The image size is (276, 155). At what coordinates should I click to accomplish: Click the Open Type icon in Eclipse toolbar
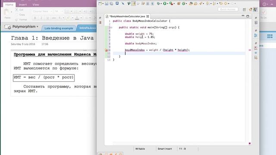click(191, 3)
